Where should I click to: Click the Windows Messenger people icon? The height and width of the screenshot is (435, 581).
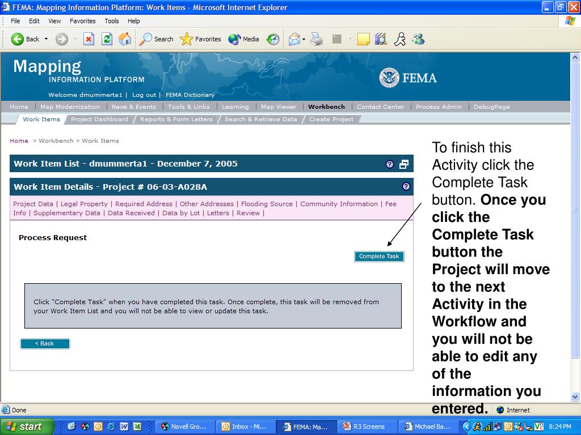pyautogui.click(x=418, y=39)
